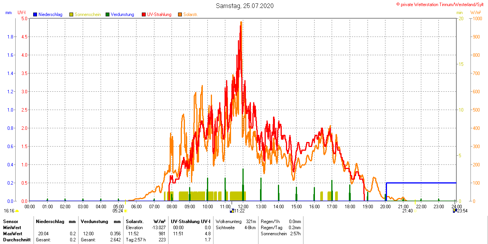Click the moonset time 23:54
The width and height of the screenshot is (488, 244).
462,211
